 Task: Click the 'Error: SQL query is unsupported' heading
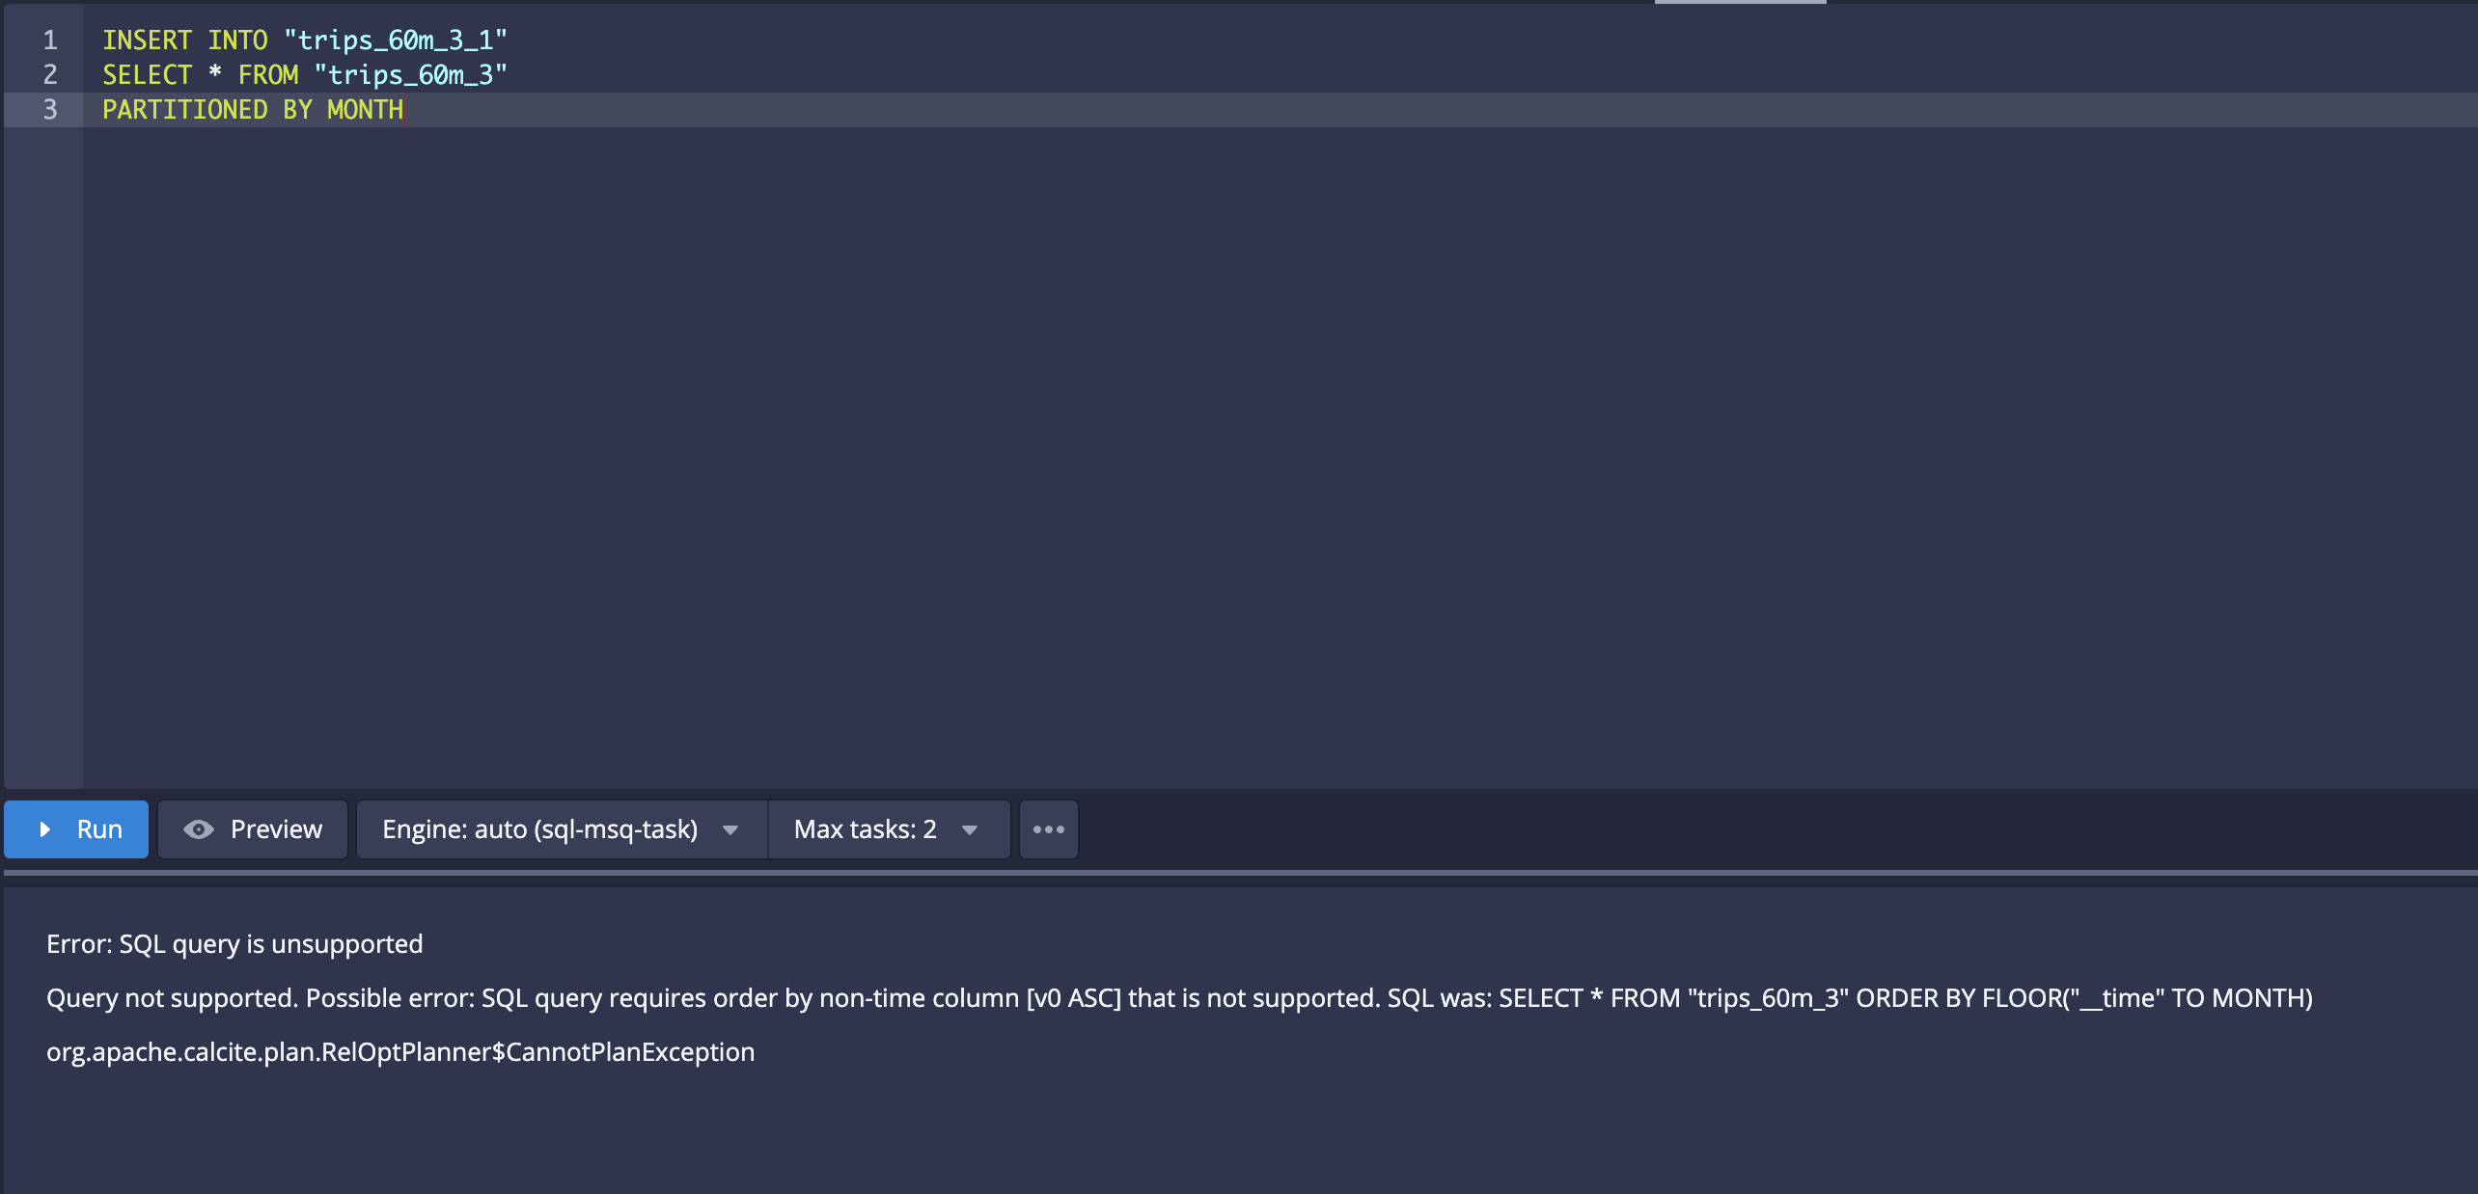(x=234, y=944)
